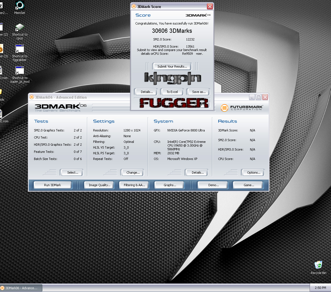Minimize the 3DMark06 Advanced Edition window
331x292 pixels.
(252, 97)
